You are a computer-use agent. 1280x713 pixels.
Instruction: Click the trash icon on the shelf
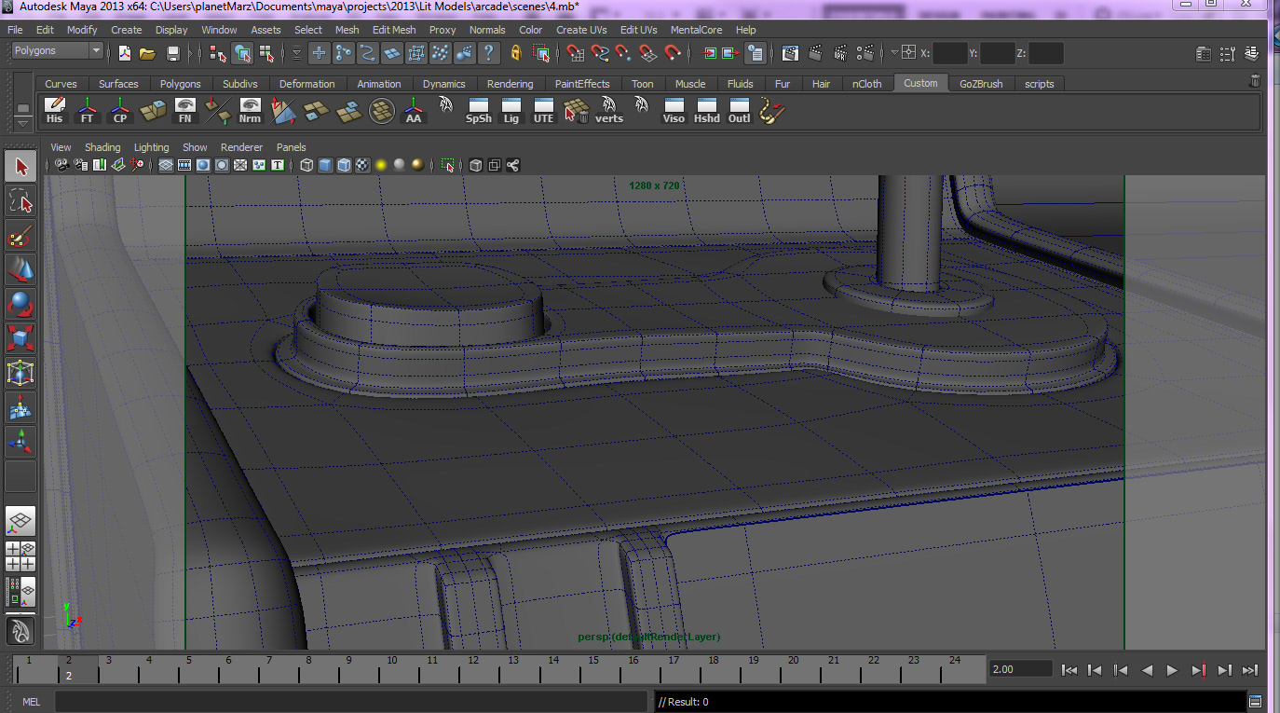(x=1254, y=82)
